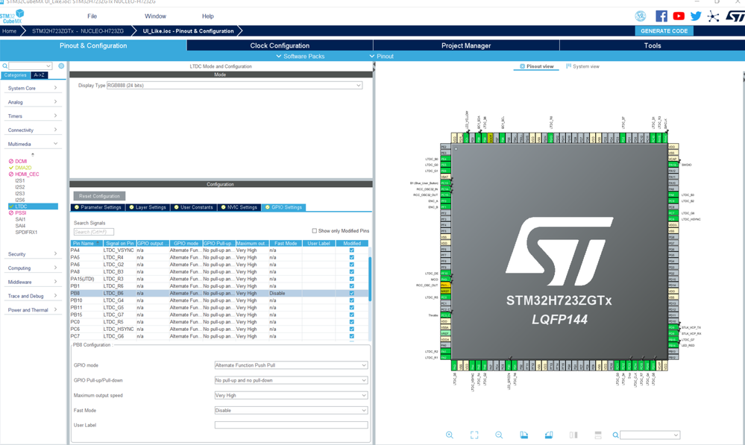745x445 pixels.
Task: Open the ST Facebook page icon
Action: point(661,16)
